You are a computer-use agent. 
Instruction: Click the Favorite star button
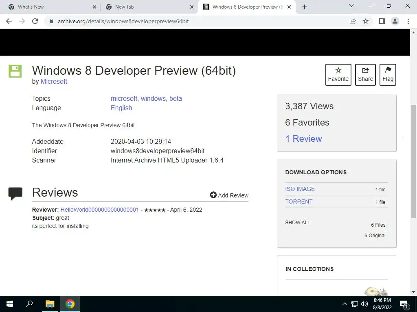click(x=338, y=75)
